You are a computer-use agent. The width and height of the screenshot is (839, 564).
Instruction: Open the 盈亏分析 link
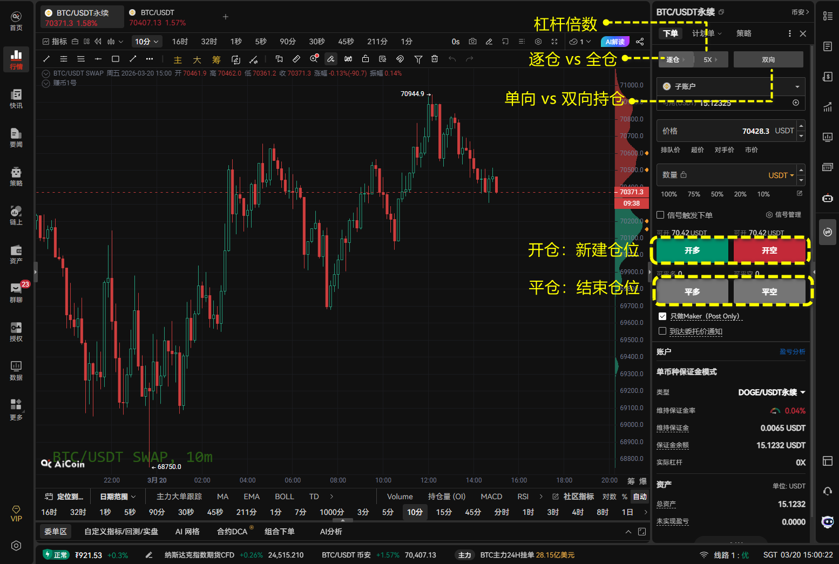(793, 351)
